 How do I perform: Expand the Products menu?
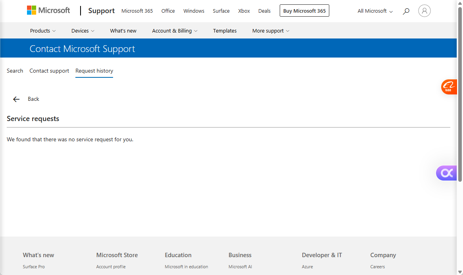pos(43,31)
